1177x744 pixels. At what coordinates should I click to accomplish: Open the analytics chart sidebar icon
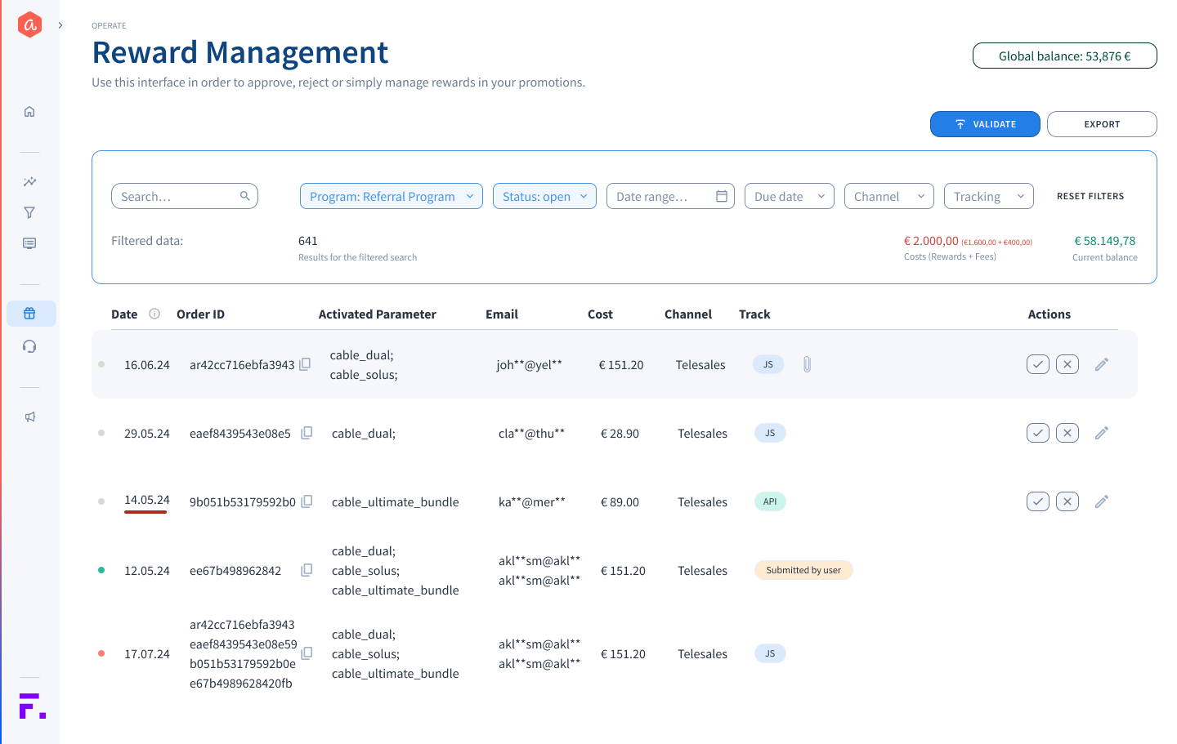click(x=29, y=181)
